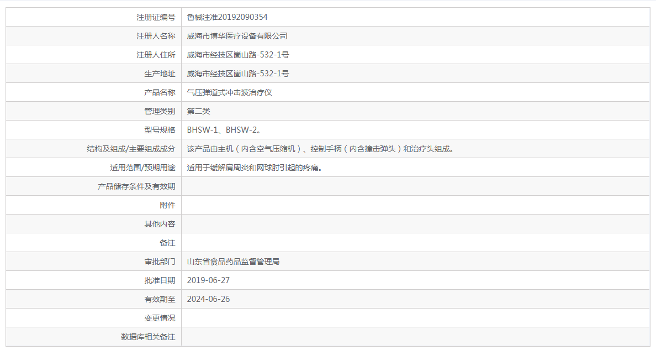Click the 生产地址 label
656x350 pixels.
coord(160,74)
